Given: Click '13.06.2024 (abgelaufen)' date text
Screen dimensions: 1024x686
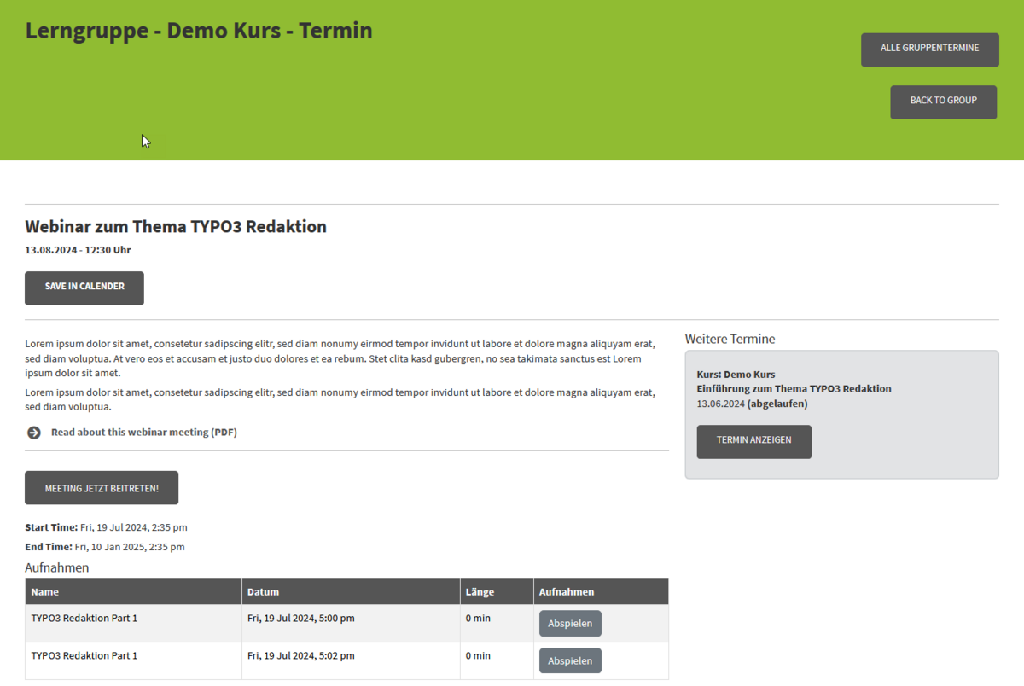Looking at the screenshot, I should [752, 404].
